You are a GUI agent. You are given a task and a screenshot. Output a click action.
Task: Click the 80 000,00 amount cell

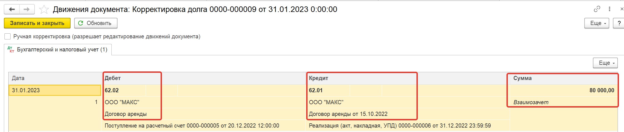(564, 90)
